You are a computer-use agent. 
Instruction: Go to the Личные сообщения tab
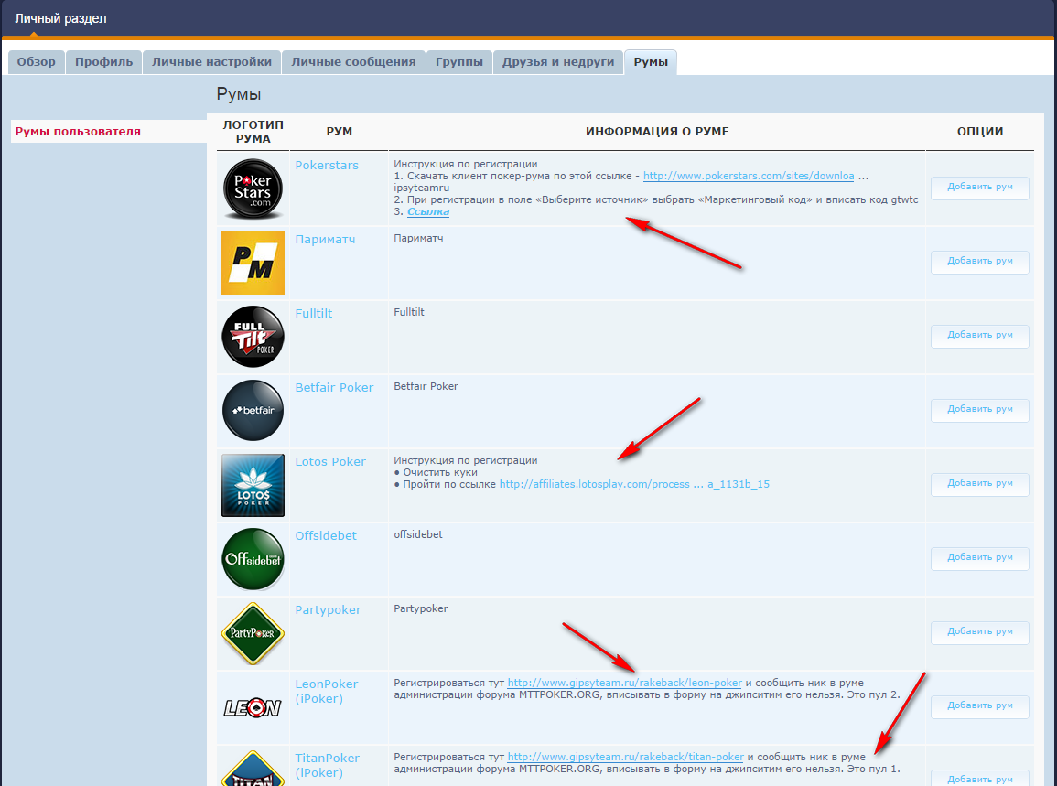pyautogui.click(x=353, y=62)
